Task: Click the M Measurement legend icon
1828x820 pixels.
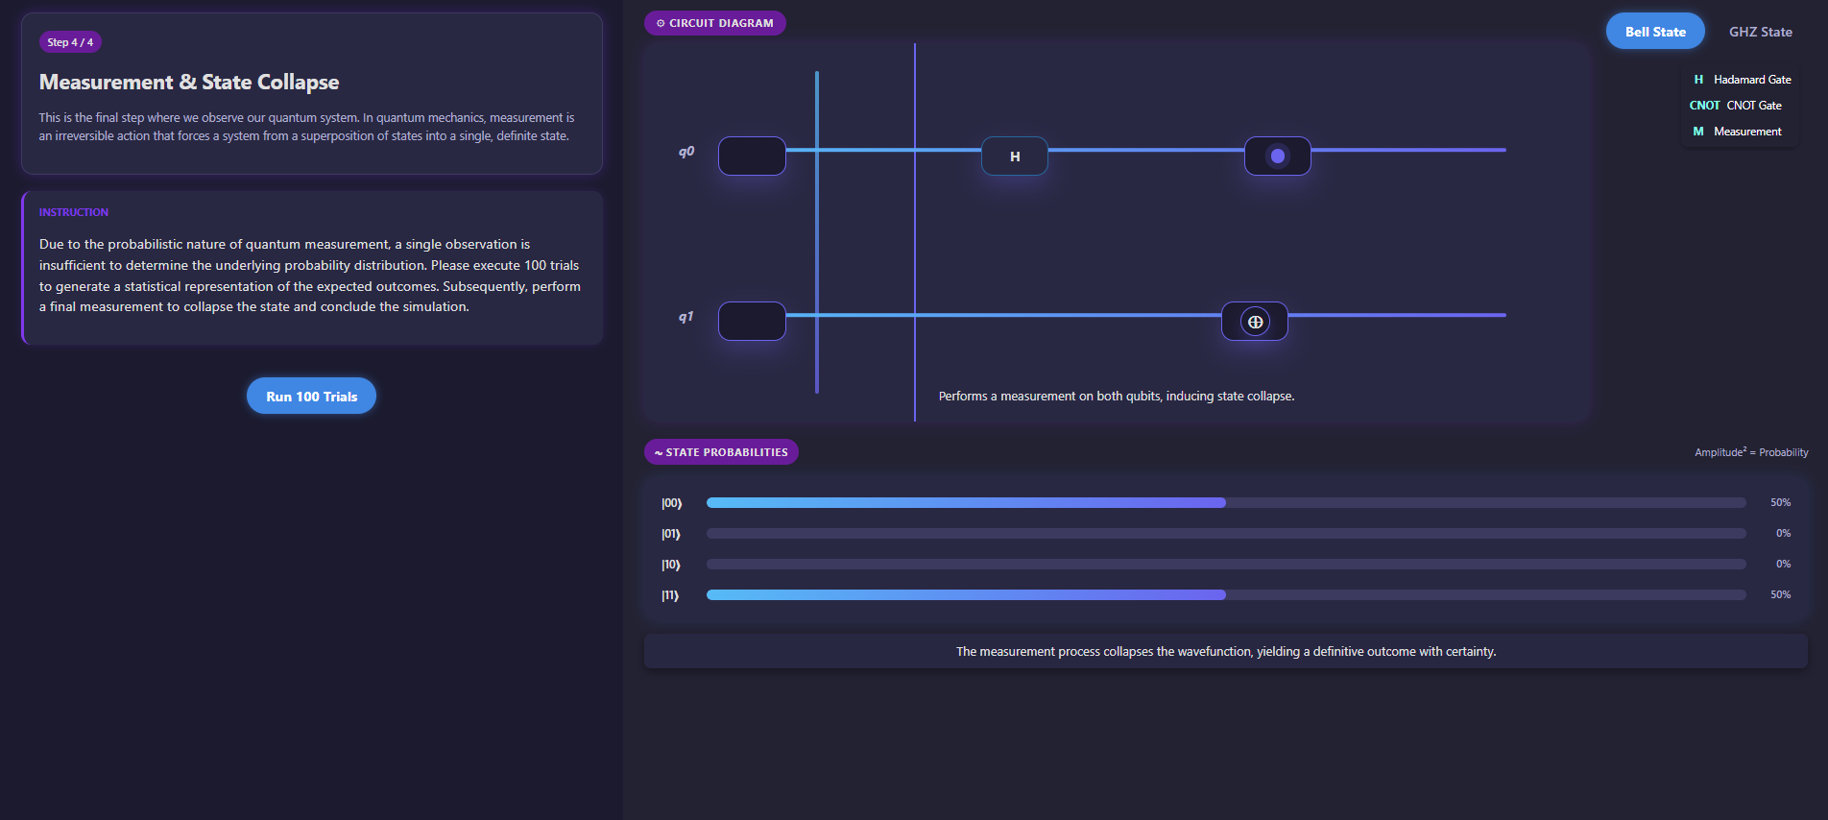Action: coord(1698,132)
